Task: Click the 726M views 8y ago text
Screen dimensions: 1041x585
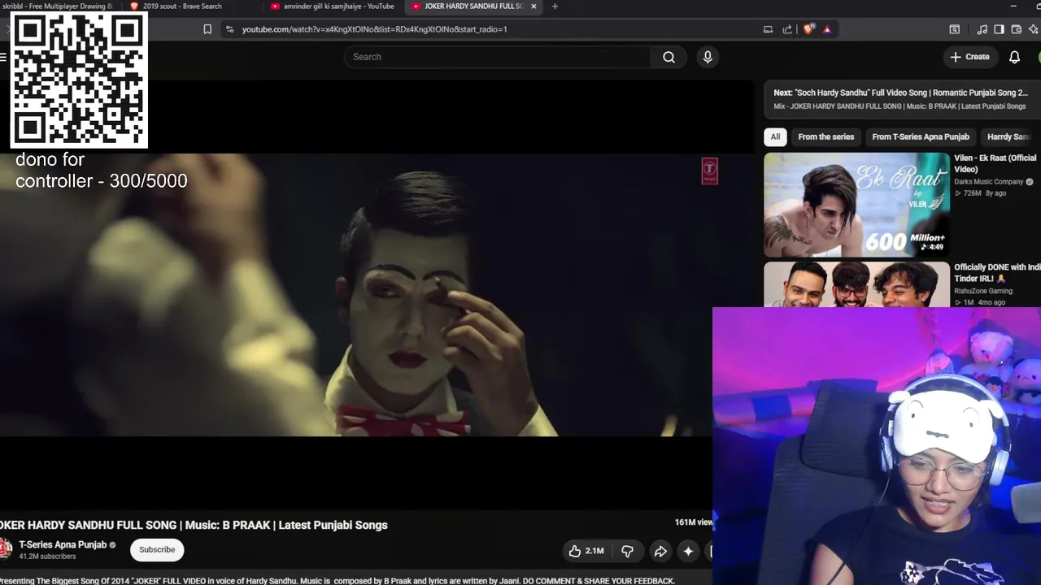Action: tap(981, 193)
